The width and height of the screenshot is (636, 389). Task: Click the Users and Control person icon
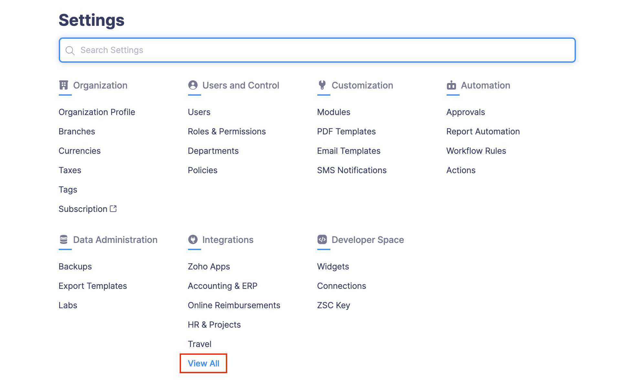(x=193, y=85)
